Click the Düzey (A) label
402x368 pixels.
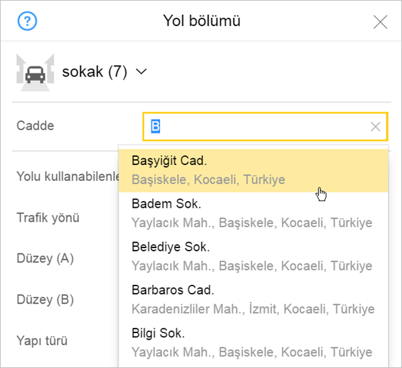(45, 258)
